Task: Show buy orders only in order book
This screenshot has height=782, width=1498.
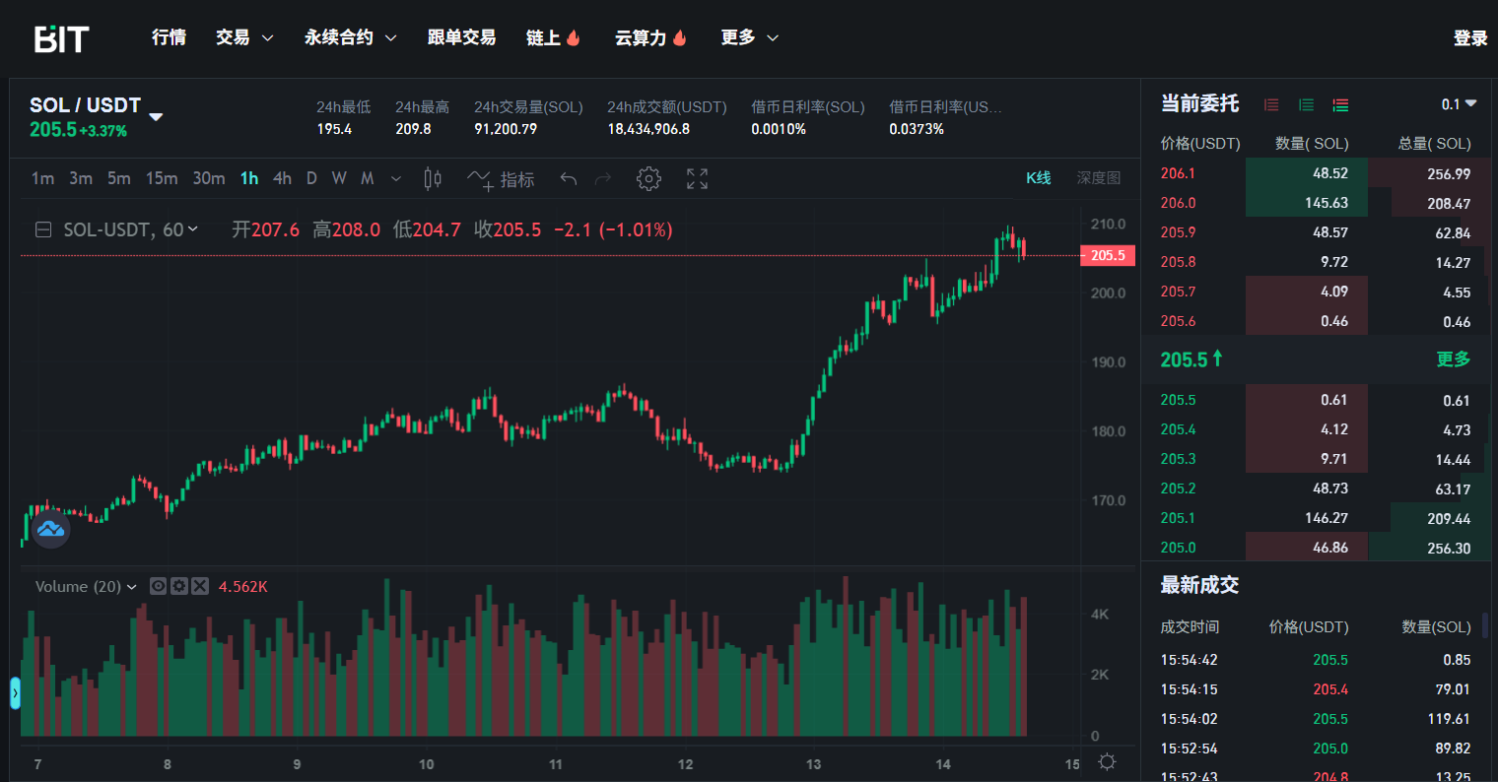Action: 1306,104
